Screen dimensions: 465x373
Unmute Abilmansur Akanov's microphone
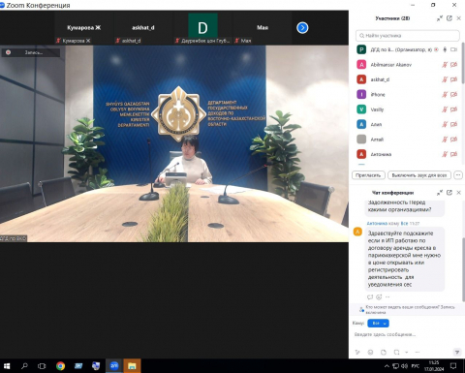pyautogui.click(x=445, y=65)
